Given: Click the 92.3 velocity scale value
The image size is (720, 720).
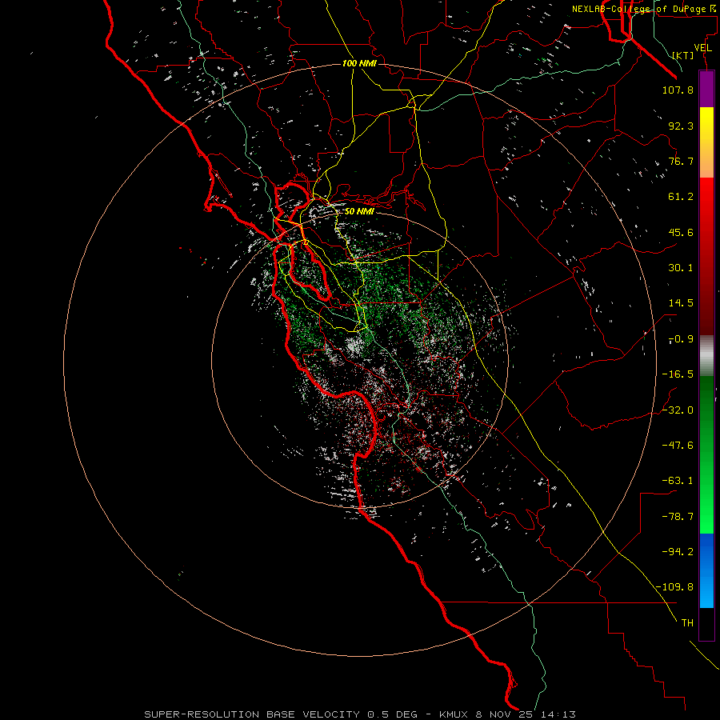Looking at the screenshot, I should tap(681, 126).
